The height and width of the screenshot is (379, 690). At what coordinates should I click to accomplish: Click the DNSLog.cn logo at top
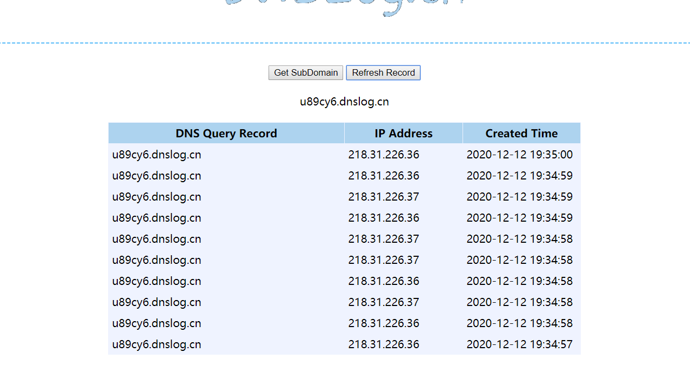coord(345,6)
